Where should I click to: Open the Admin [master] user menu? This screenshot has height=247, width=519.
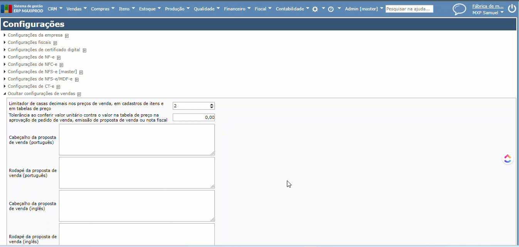tap(364, 9)
